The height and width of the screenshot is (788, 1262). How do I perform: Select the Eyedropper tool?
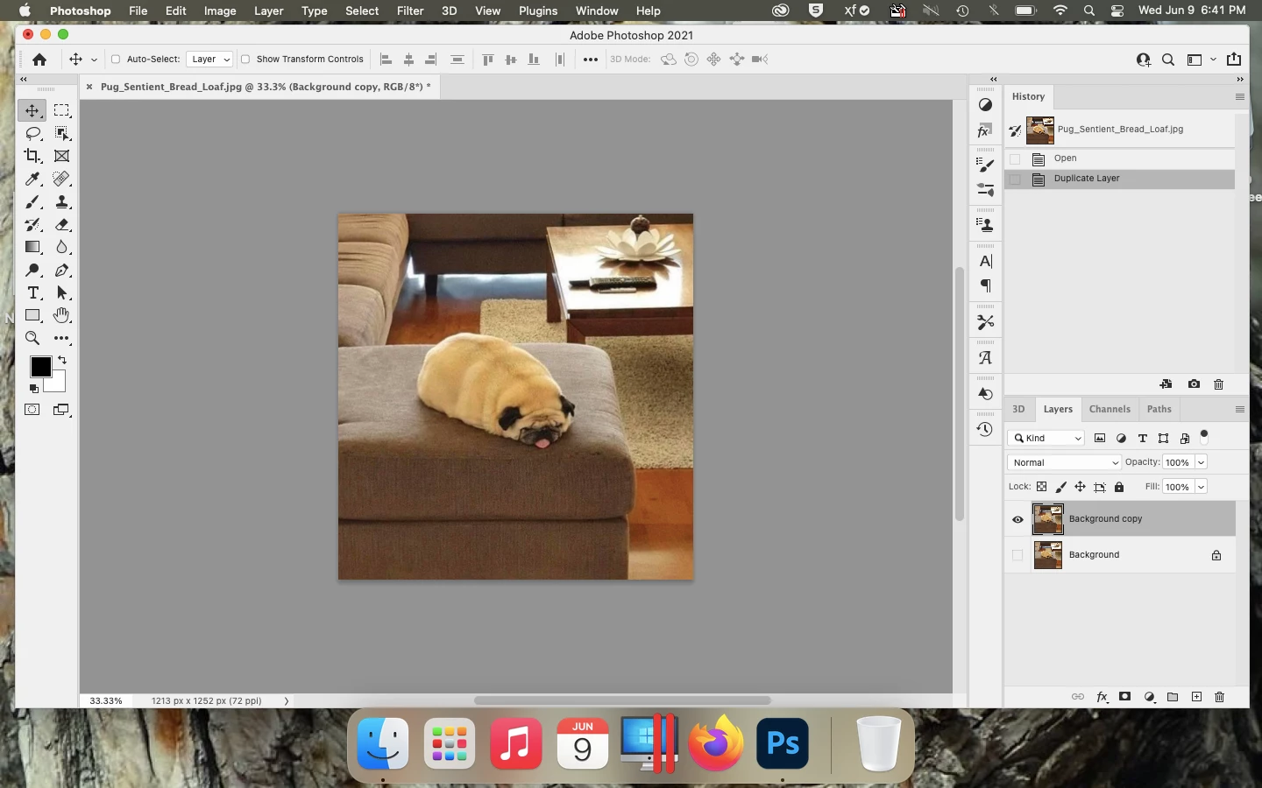(32, 179)
